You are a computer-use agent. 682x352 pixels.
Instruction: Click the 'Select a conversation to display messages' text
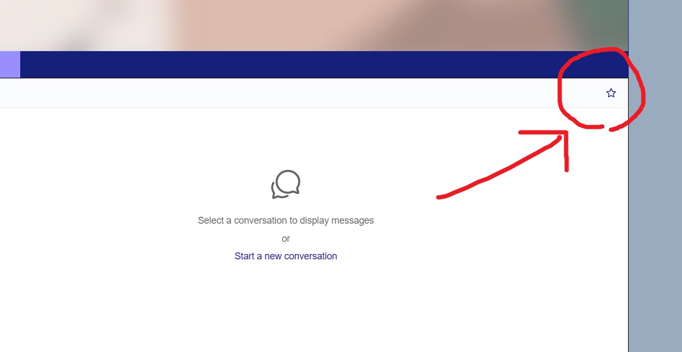pos(286,220)
